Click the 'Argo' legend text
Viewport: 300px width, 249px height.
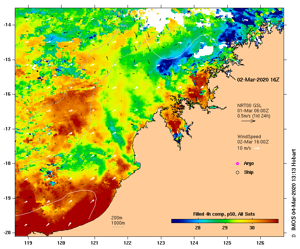click(249, 163)
